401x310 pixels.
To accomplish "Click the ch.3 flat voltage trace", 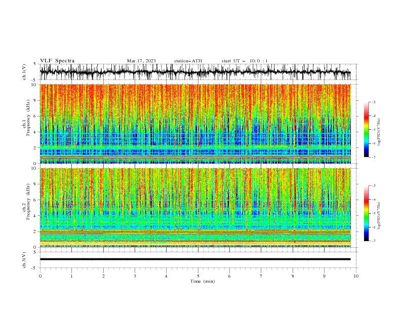I will (x=195, y=259).
